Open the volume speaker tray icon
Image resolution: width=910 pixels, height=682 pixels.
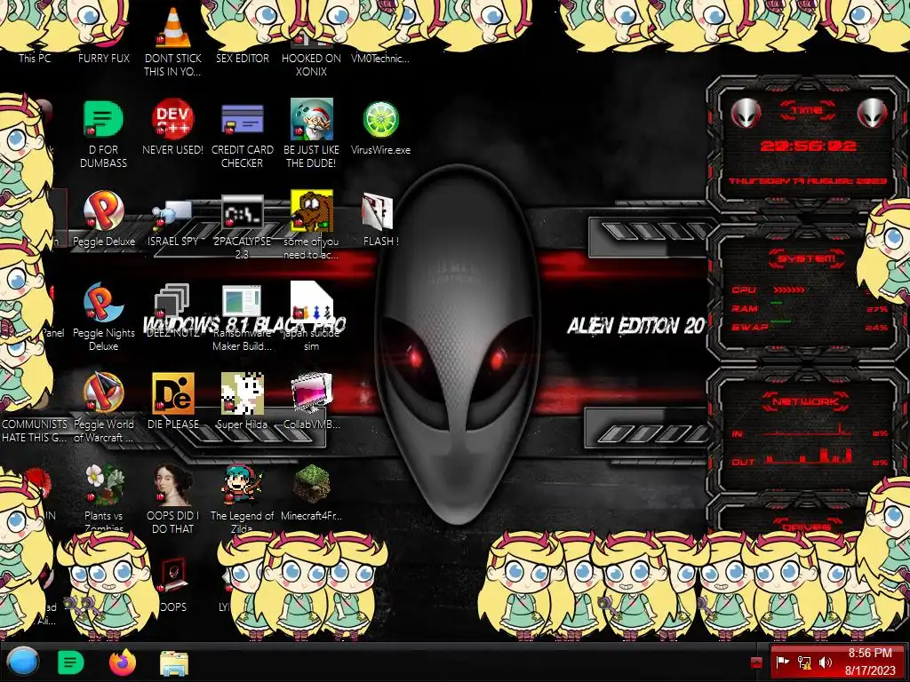click(826, 662)
